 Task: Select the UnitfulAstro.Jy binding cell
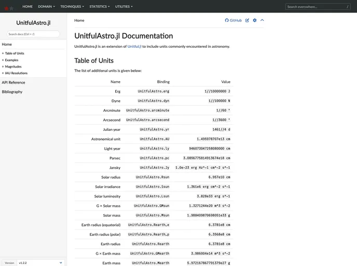(x=154, y=167)
